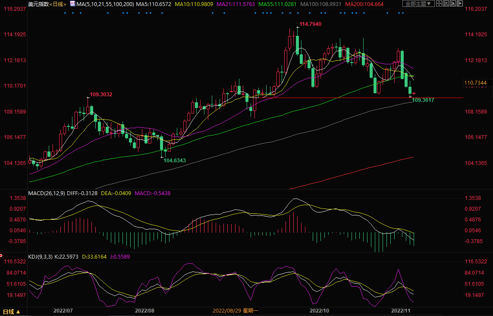Click the 109.3032 peak price label
Image resolution: width=493 pixels, height=316 pixels.
101,94
